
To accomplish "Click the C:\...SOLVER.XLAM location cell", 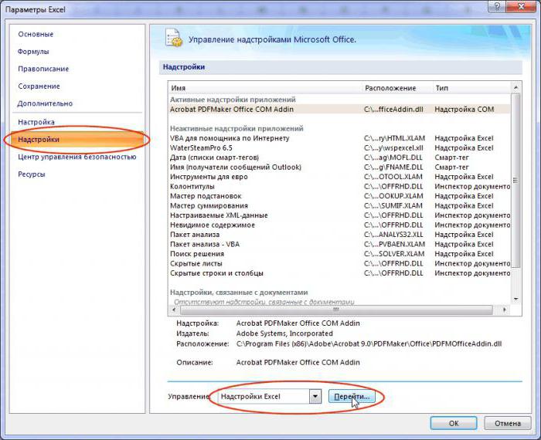I will click(394, 254).
